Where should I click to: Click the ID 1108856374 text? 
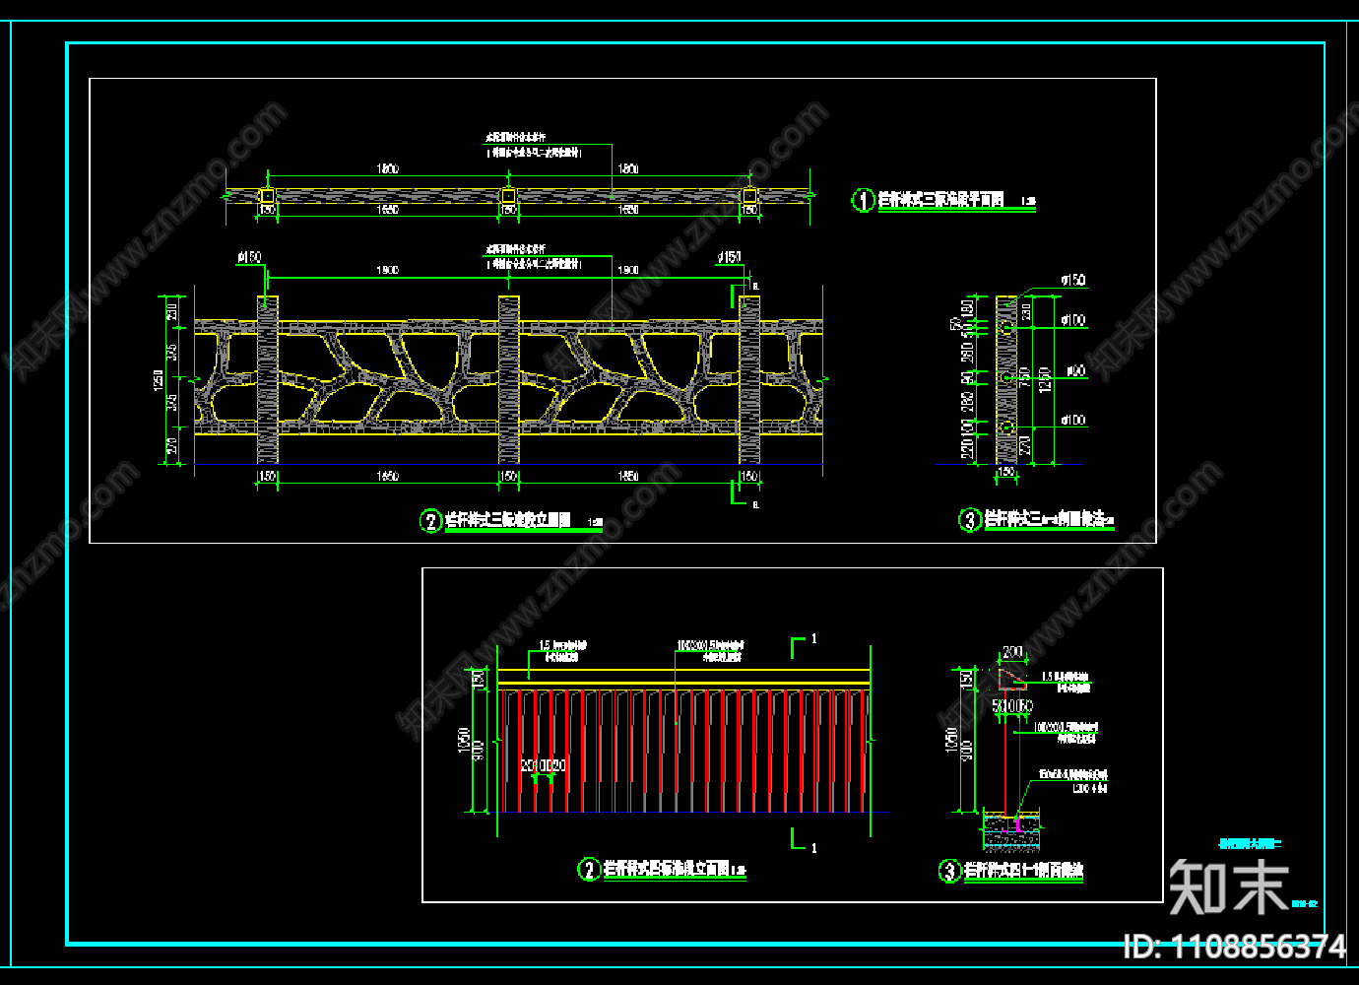1234,947
